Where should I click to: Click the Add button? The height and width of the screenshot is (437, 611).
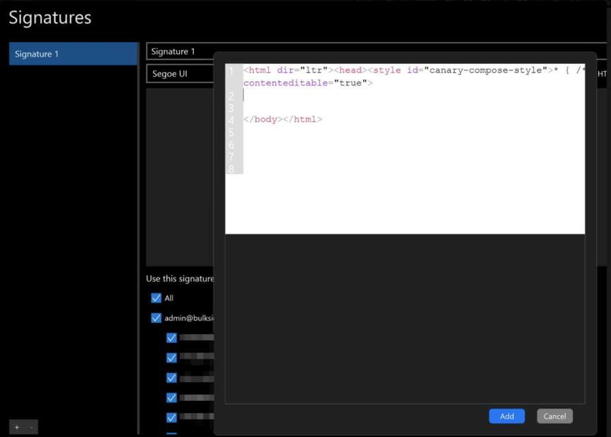pyautogui.click(x=507, y=416)
